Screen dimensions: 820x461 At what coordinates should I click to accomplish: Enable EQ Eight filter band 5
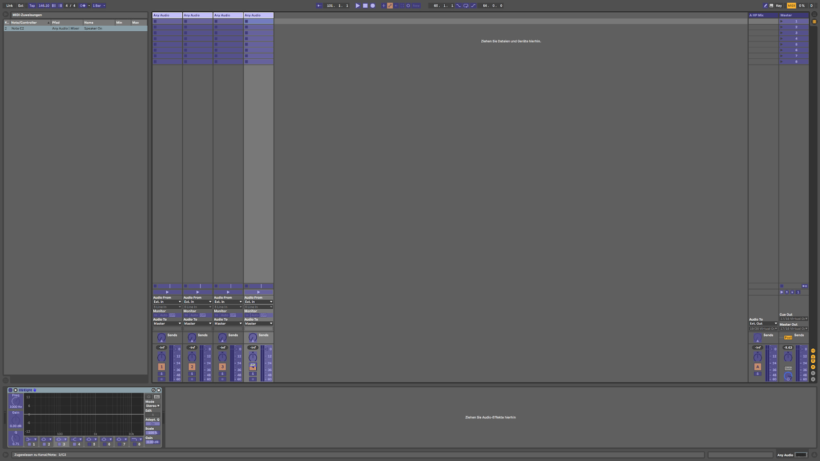[x=89, y=444]
